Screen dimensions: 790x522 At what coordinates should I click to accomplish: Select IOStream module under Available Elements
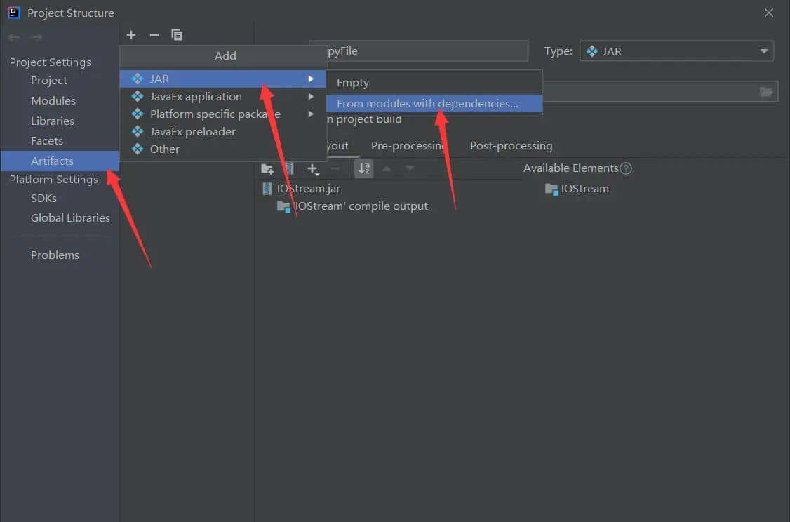[x=584, y=189]
